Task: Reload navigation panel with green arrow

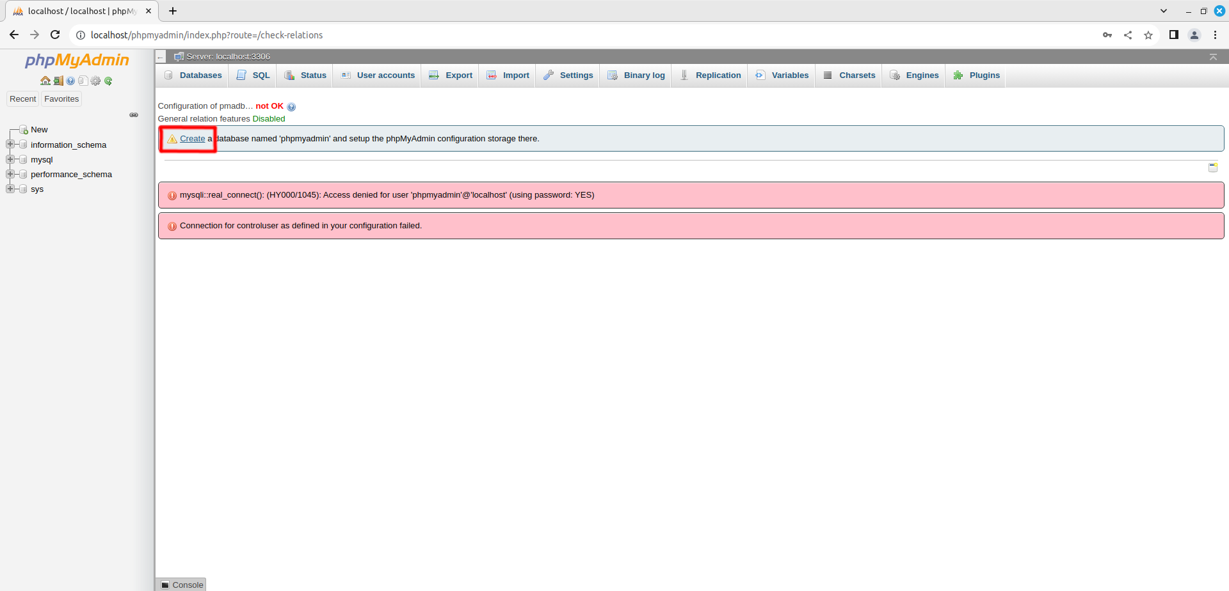Action: [x=108, y=81]
